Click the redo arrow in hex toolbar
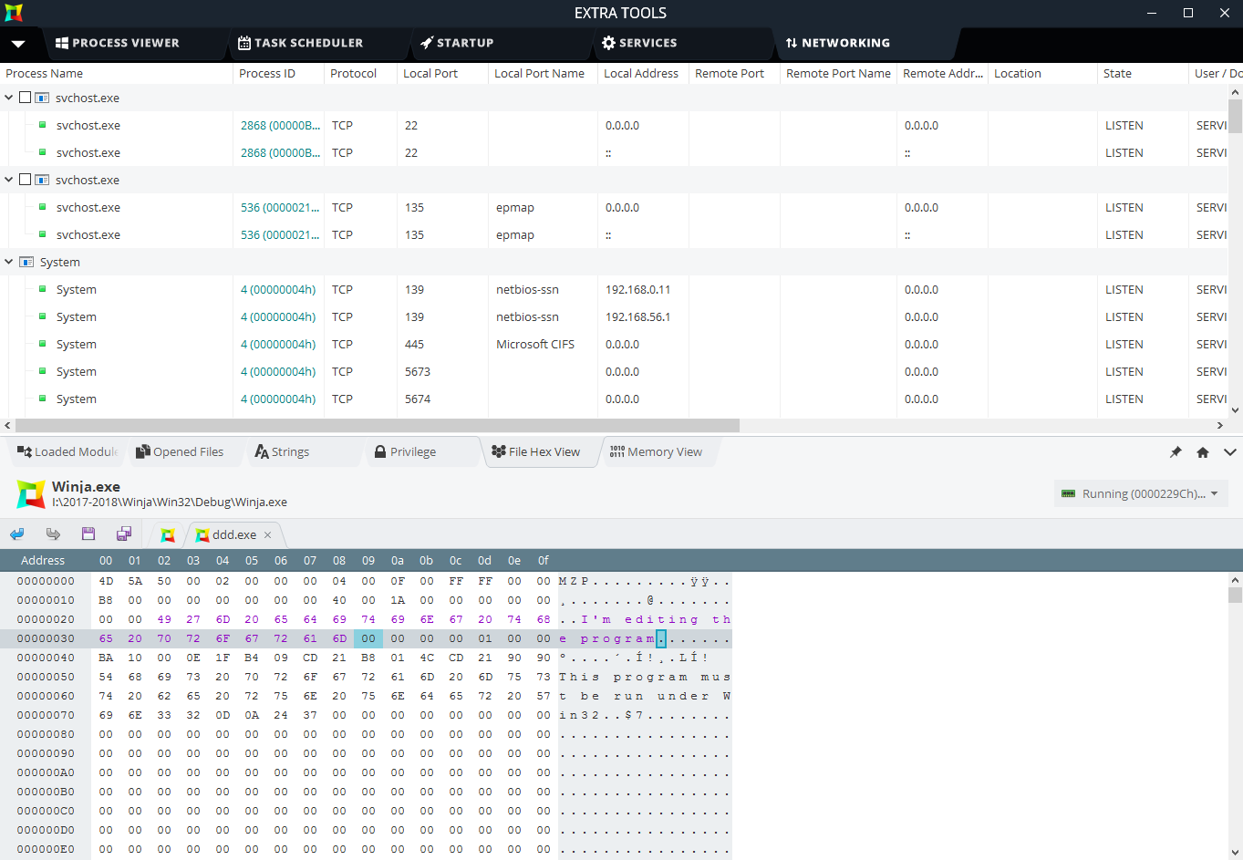This screenshot has width=1243, height=860. (x=53, y=534)
